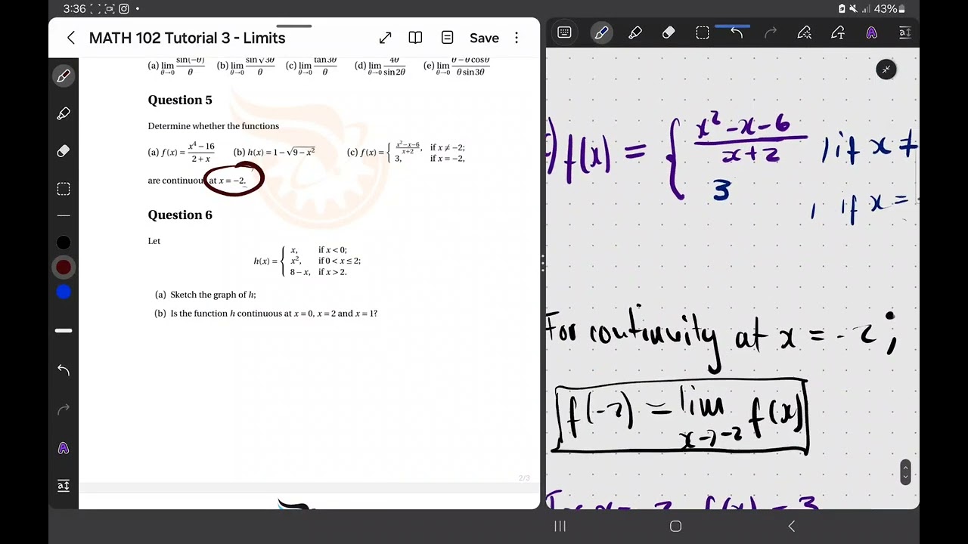Save the PDF document

tap(484, 38)
